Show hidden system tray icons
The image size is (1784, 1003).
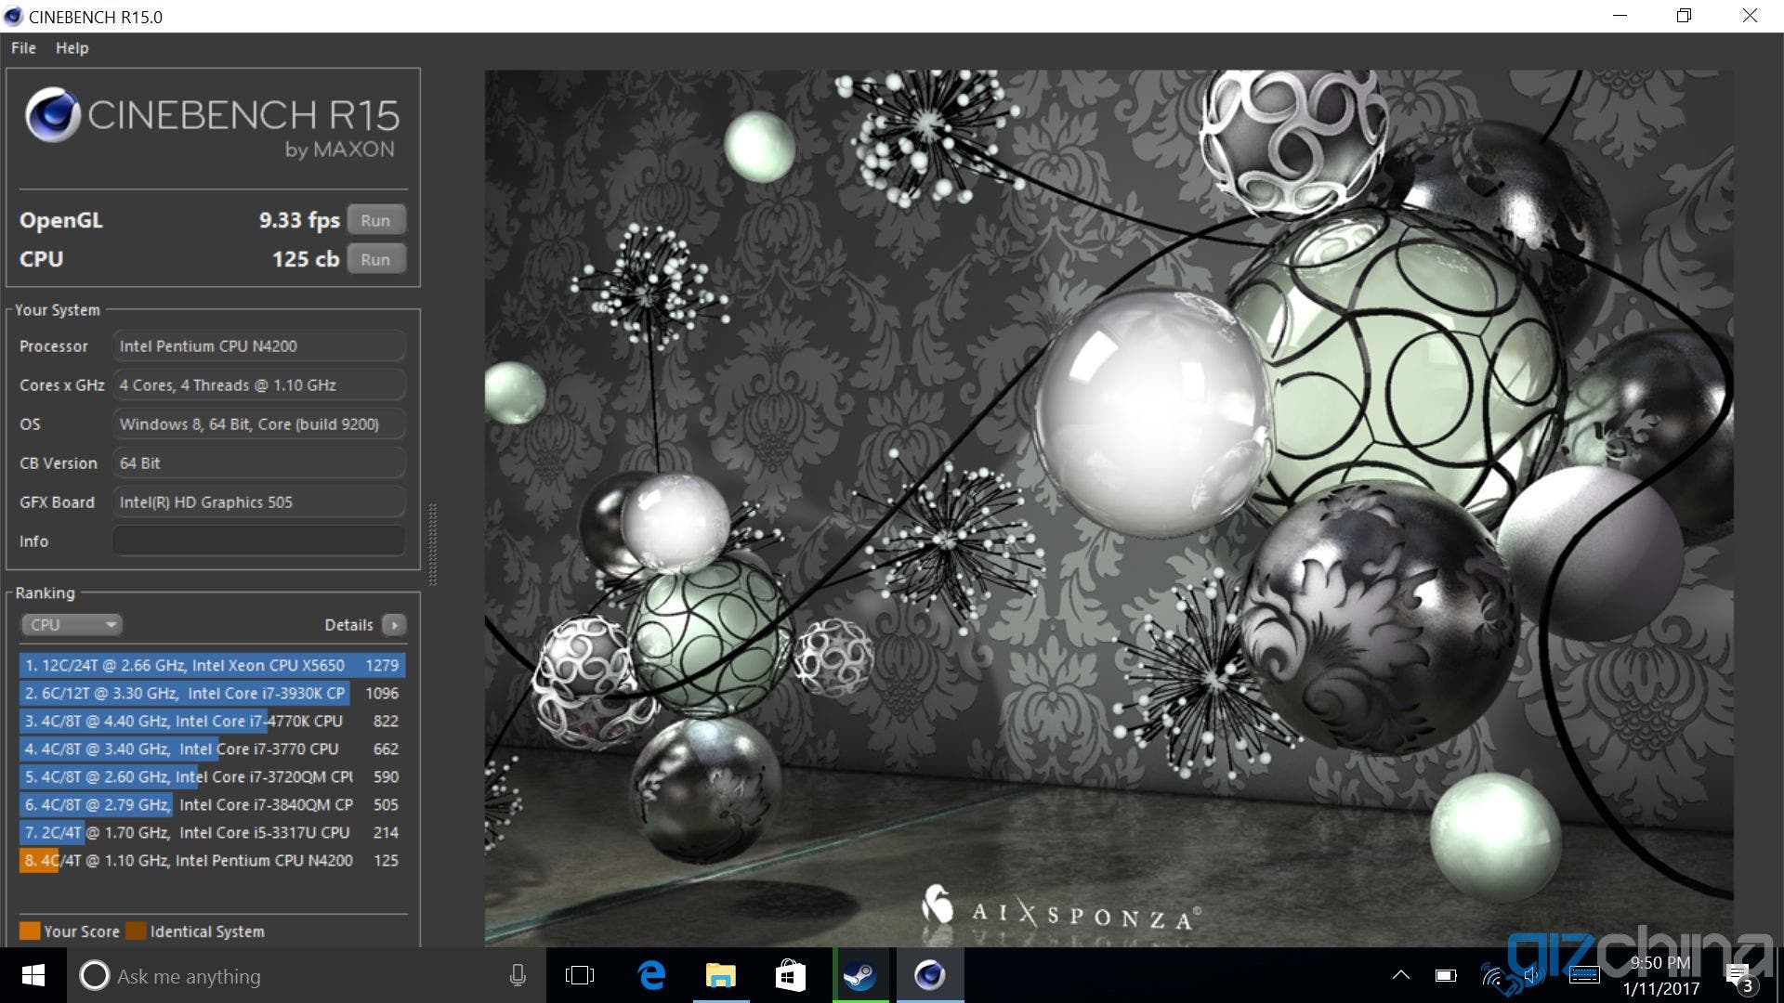[1400, 975]
